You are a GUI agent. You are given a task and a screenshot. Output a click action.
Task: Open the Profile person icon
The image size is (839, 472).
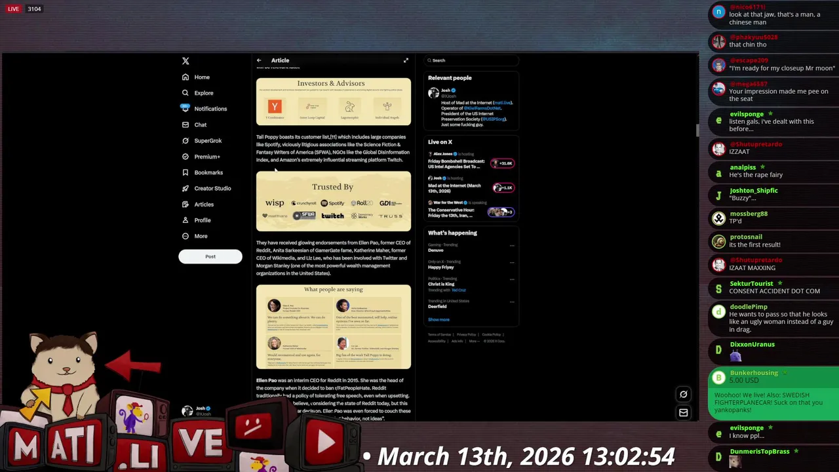(x=185, y=220)
